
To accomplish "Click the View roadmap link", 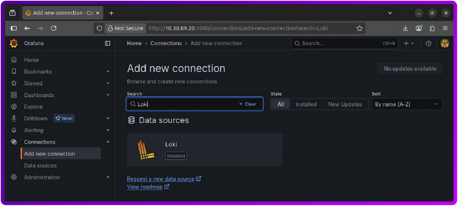I will [x=145, y=187].
